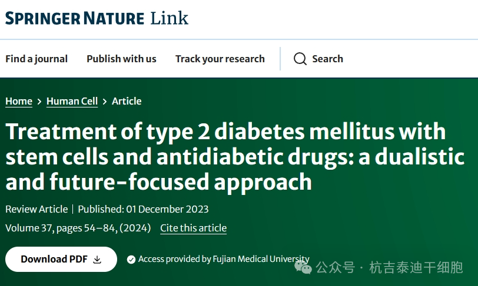Click the Access provided by Fujian Medical University text
This screenshot has height=286, width=478.
(224, 259)
